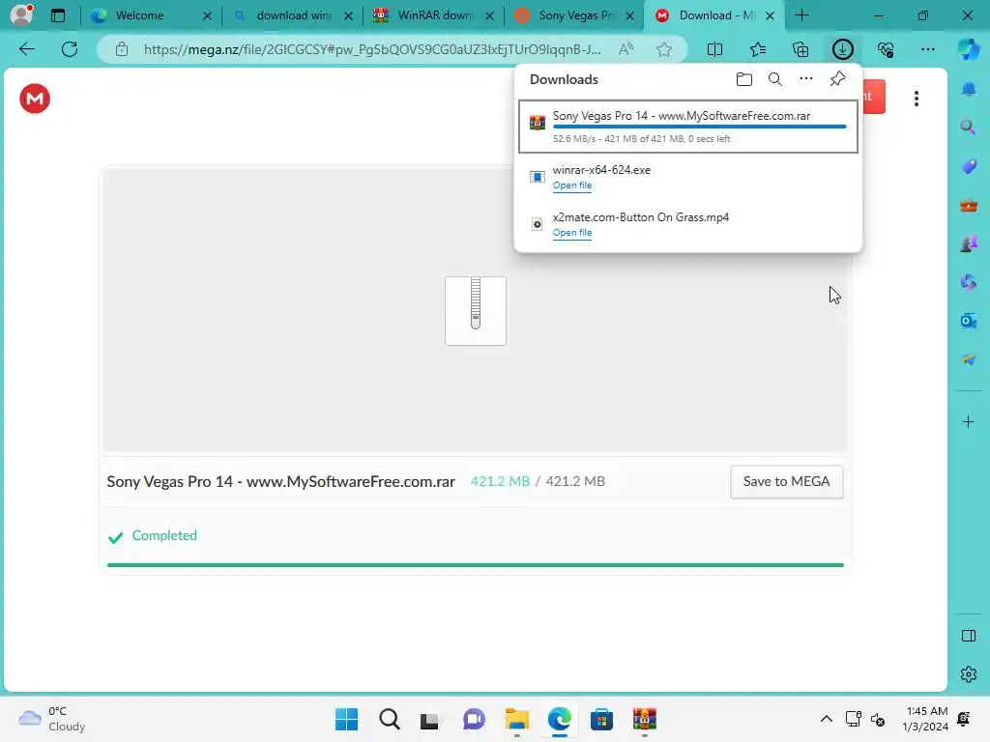Toggle sidebar visibility panel icon
Image resolution: width=990 pixels, height=742 pixels.
pyautogui.click(x=969, y=636)
